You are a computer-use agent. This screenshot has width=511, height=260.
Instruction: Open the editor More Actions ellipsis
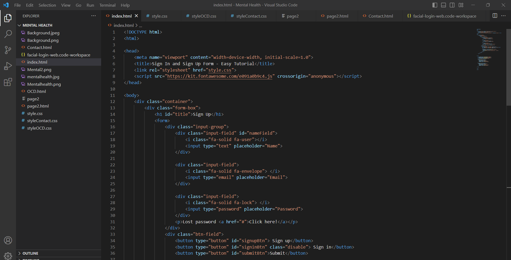pos(503,16)
